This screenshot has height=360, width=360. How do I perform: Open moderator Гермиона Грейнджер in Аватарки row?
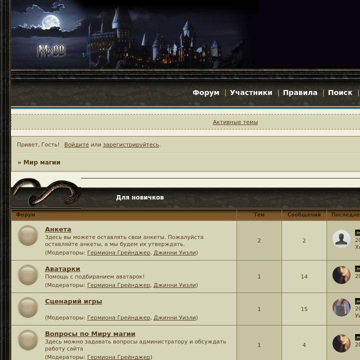pos(118,285)
